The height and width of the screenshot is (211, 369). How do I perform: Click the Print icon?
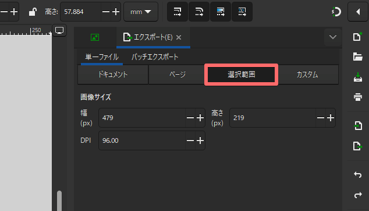[x=358, y=97]
